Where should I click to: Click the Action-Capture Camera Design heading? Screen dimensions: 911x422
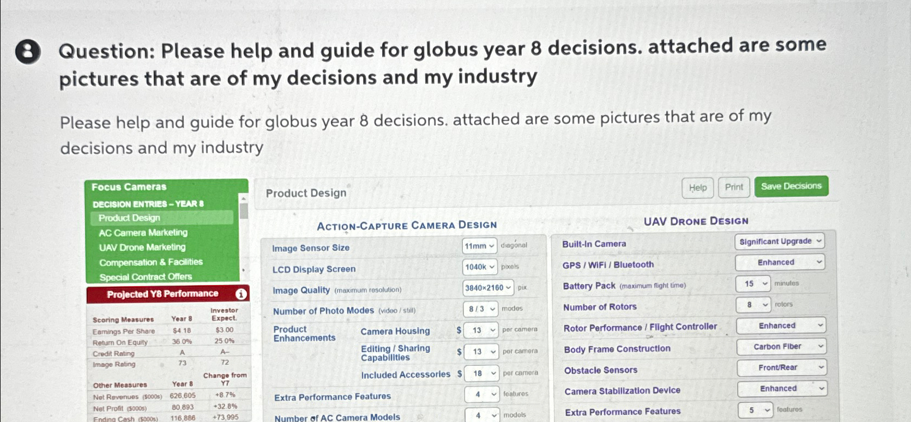(x=407, y=225)
